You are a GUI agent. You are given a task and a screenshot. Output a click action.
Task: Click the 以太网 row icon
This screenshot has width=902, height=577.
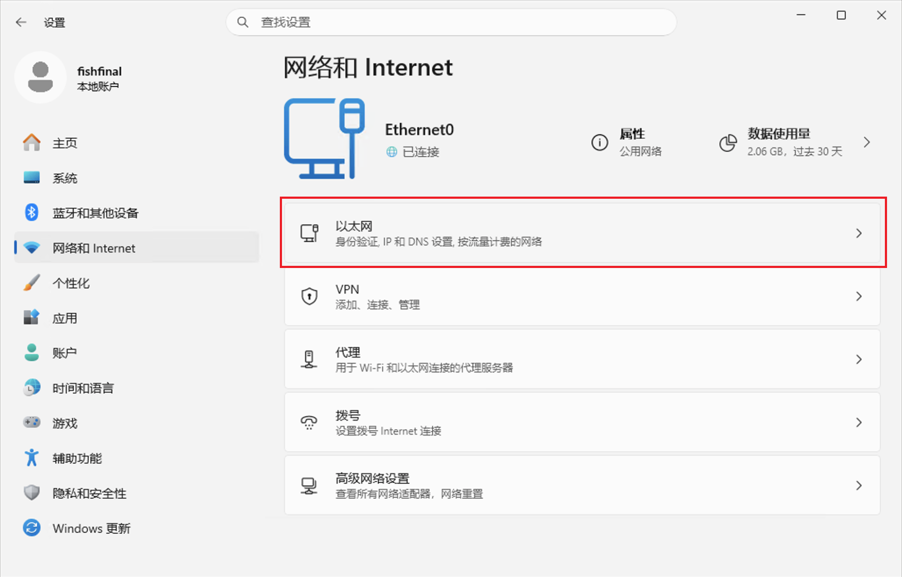coord(309,233)
